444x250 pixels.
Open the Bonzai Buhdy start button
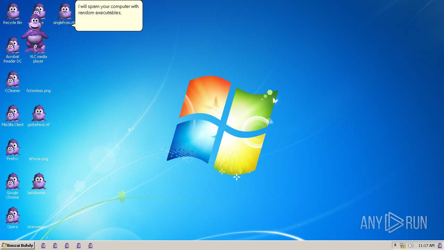(x=17, y=245)
